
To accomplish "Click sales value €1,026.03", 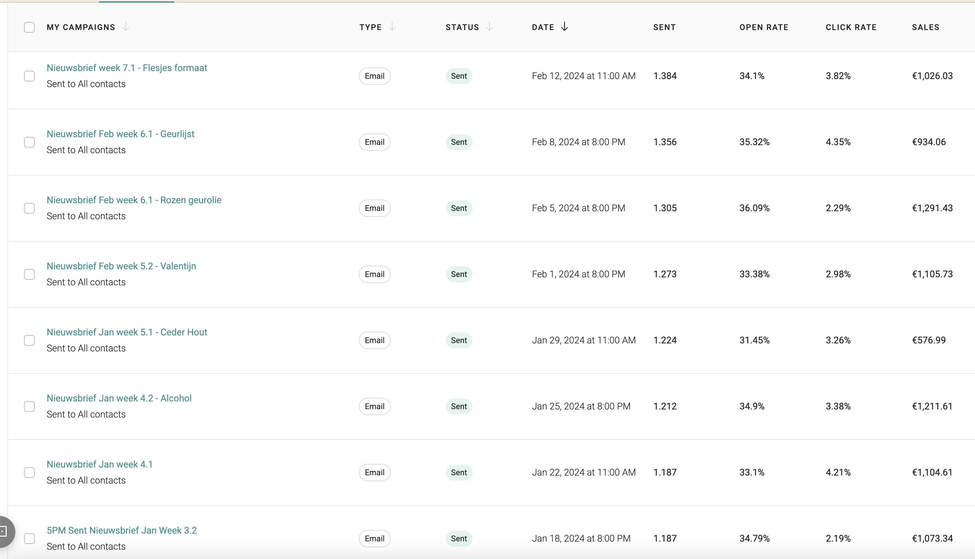I will point(932,76).
